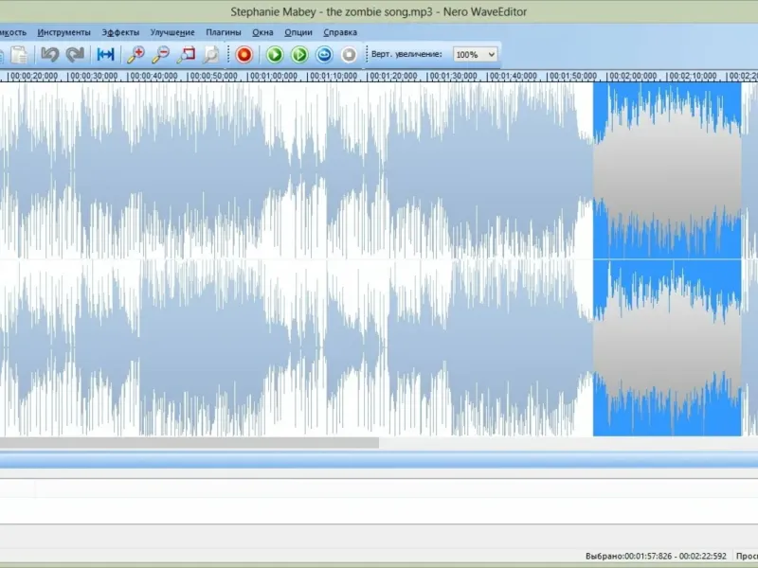Open the Справка menu
Screen dimensions: 758x568
(x=340, y=32)
